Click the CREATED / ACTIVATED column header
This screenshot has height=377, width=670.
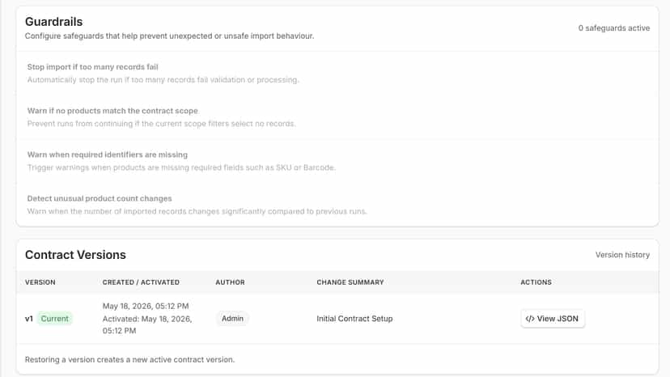click(x=141, y=282)
